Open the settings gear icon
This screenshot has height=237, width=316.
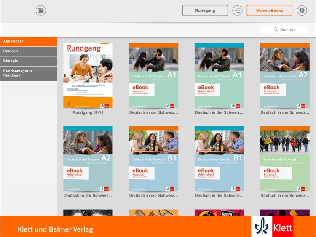(x=302, y=11)
